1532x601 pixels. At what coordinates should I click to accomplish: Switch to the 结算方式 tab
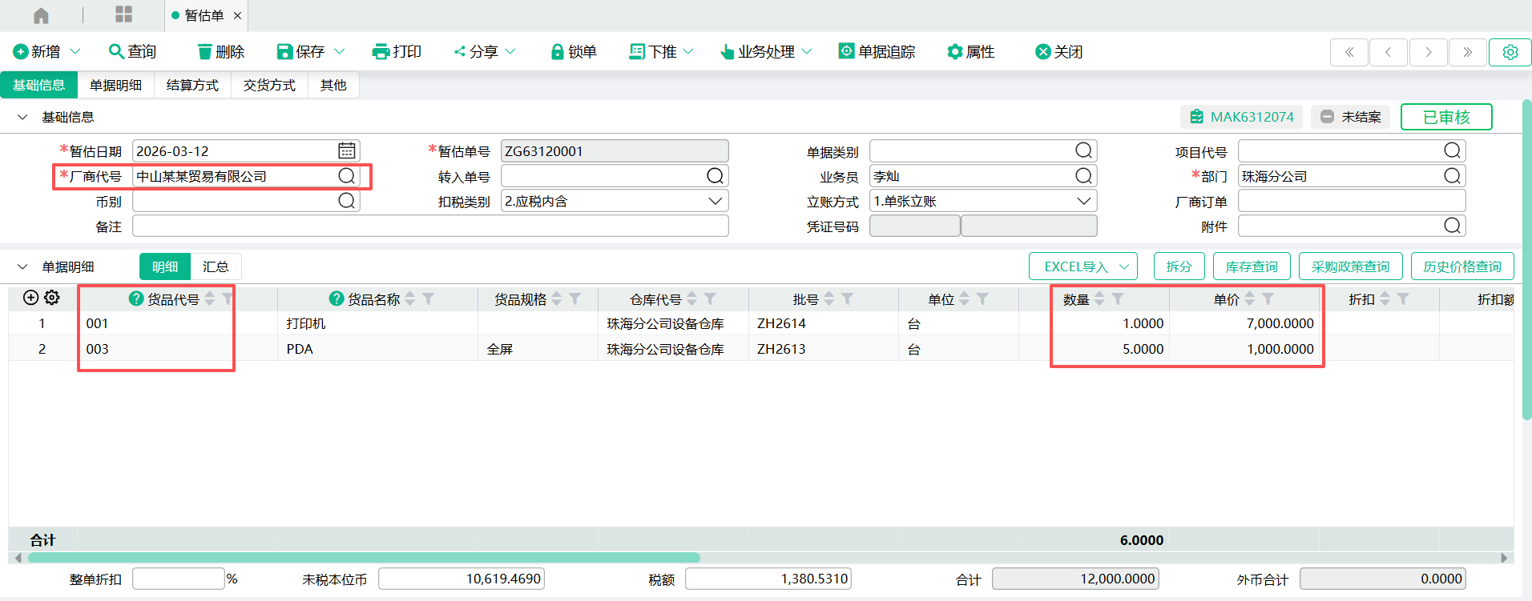(192, 85)
